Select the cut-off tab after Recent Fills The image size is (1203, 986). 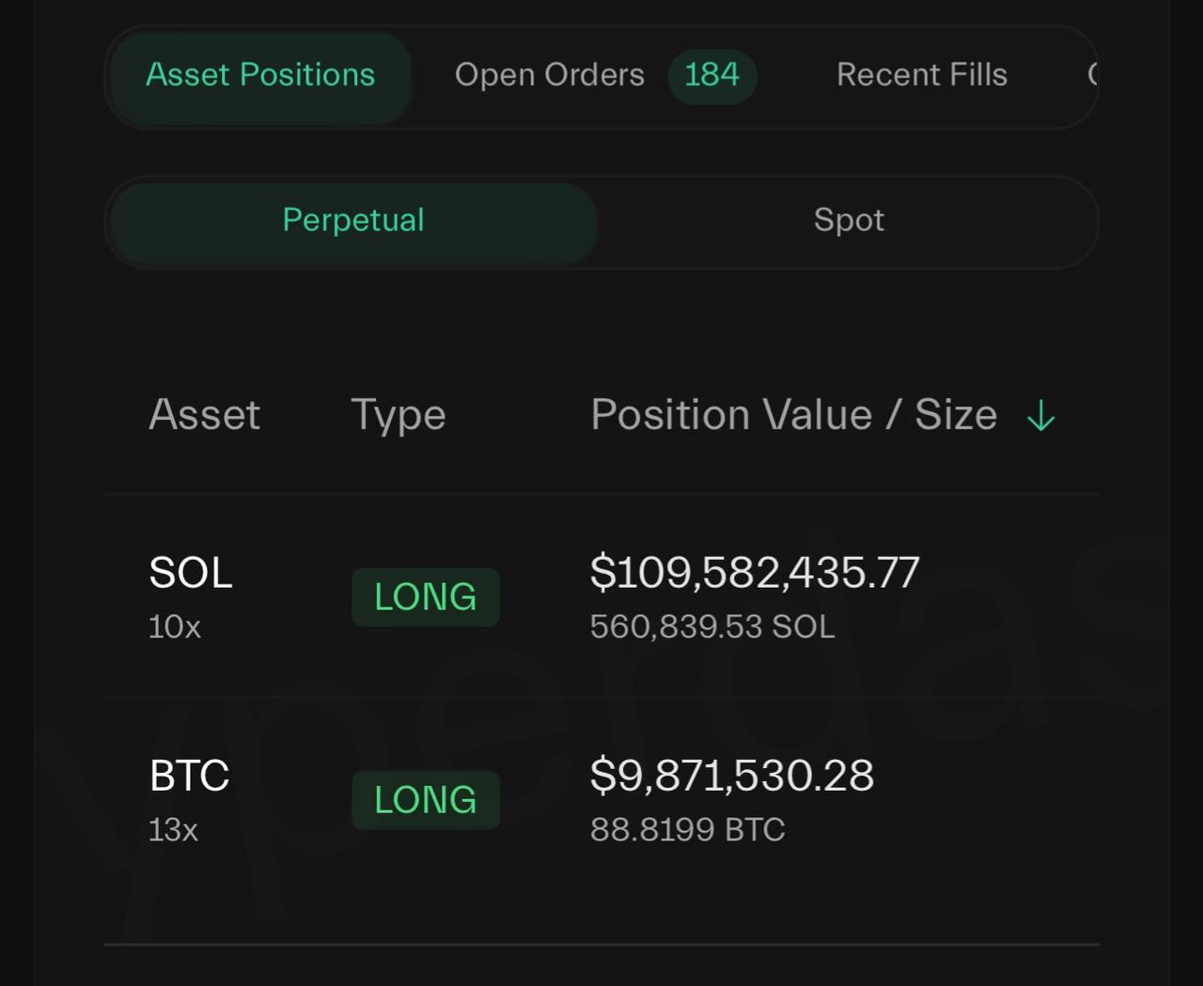1092,75
